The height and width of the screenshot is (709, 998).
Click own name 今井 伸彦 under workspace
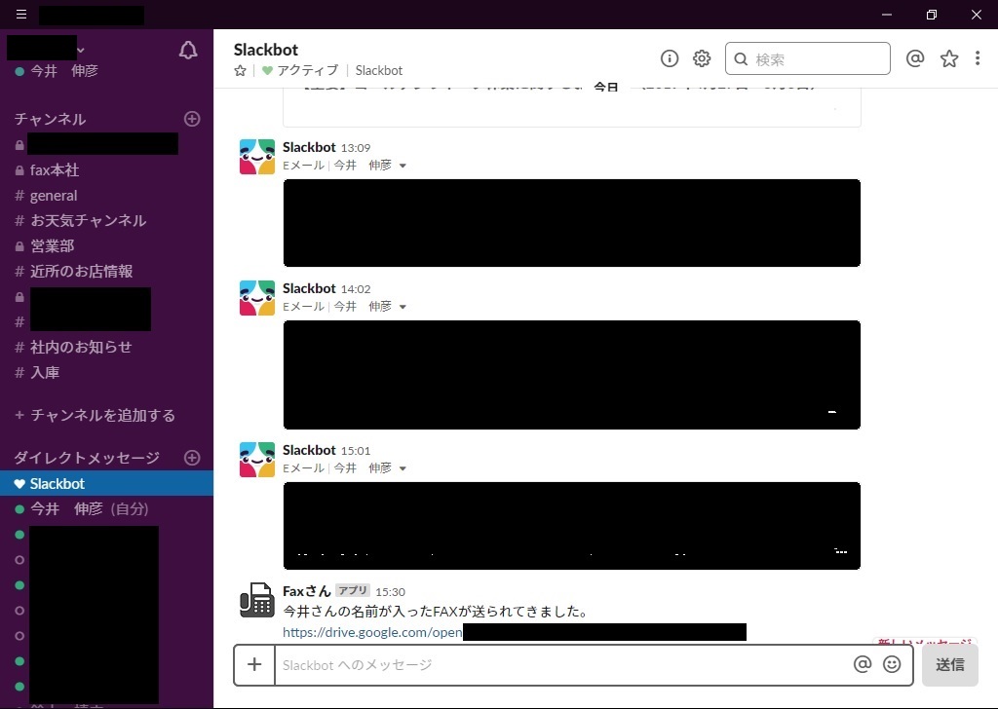click(63, 70)
